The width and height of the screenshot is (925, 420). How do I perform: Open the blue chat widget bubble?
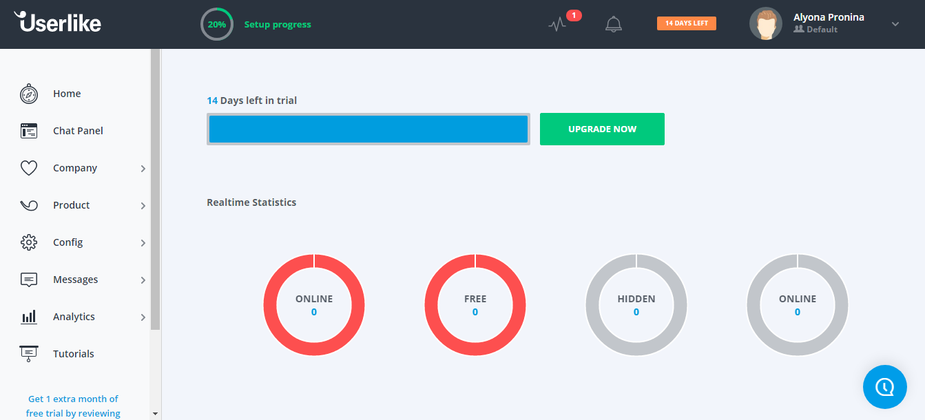885,387
